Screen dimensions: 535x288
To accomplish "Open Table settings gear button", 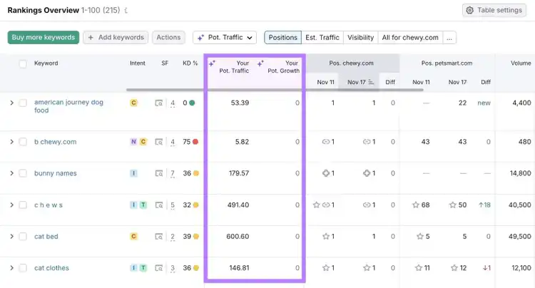I will pyautogui.click(x=494, y=10).
